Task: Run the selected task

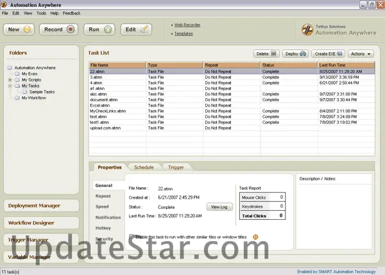Action: tap(99, 29)
